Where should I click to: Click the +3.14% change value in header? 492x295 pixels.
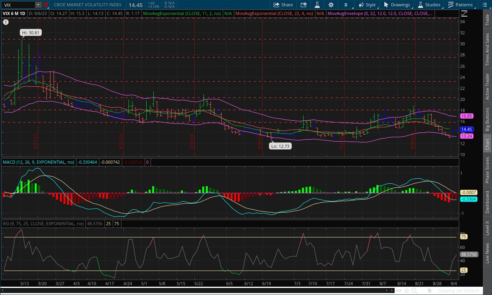[x=153, y=7]
